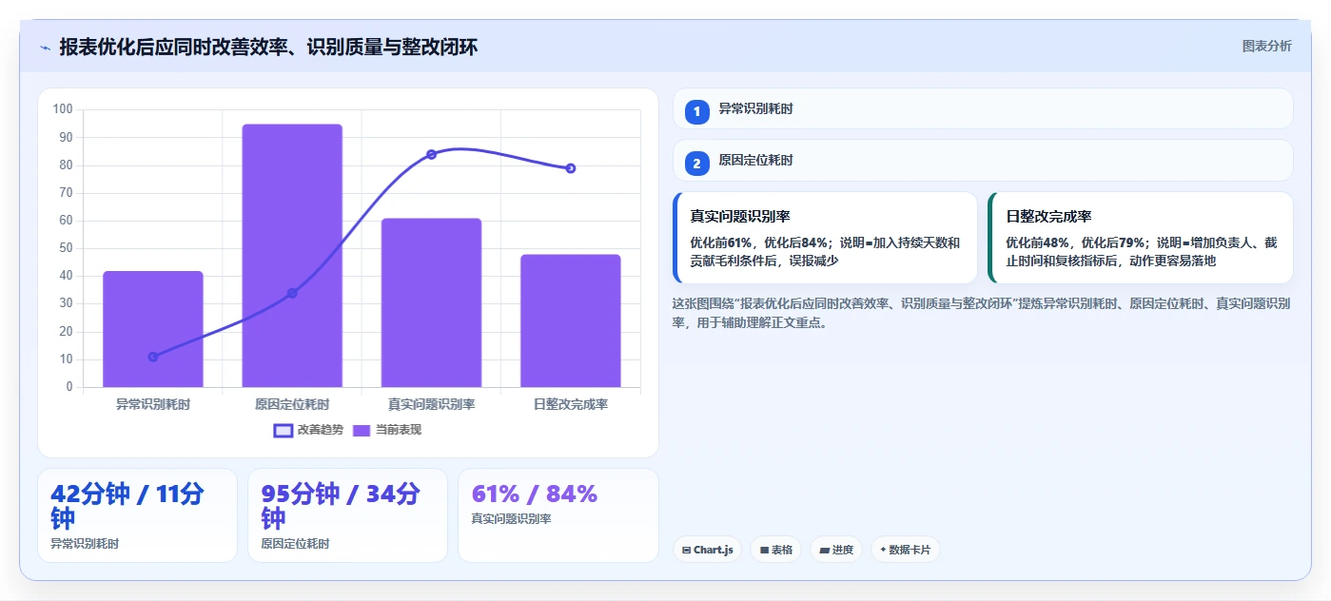Open the 日整改完成率 info card
Viewport: 1331px width, 601px height.
click(x=1141, y=238)
